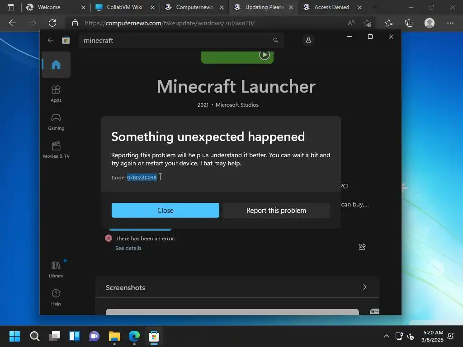The image size is (463, 347).
Task: Click the Microsoft Store logo icon
Action: coord(66,40)
